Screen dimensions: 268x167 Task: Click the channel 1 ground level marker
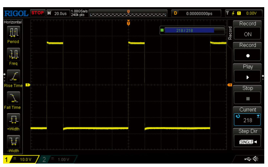(x=28, y=85)
